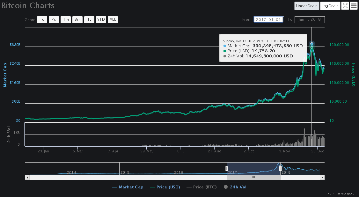Click the $10,000.00 price axis label

339,83
